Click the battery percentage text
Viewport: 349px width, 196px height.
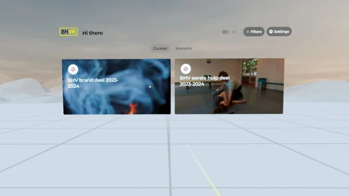pyautogui.click(x=234, y=32)
